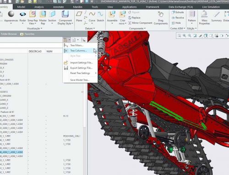Open display style box in graphics toolbar

pyautogui.click(x=206, y=36)
